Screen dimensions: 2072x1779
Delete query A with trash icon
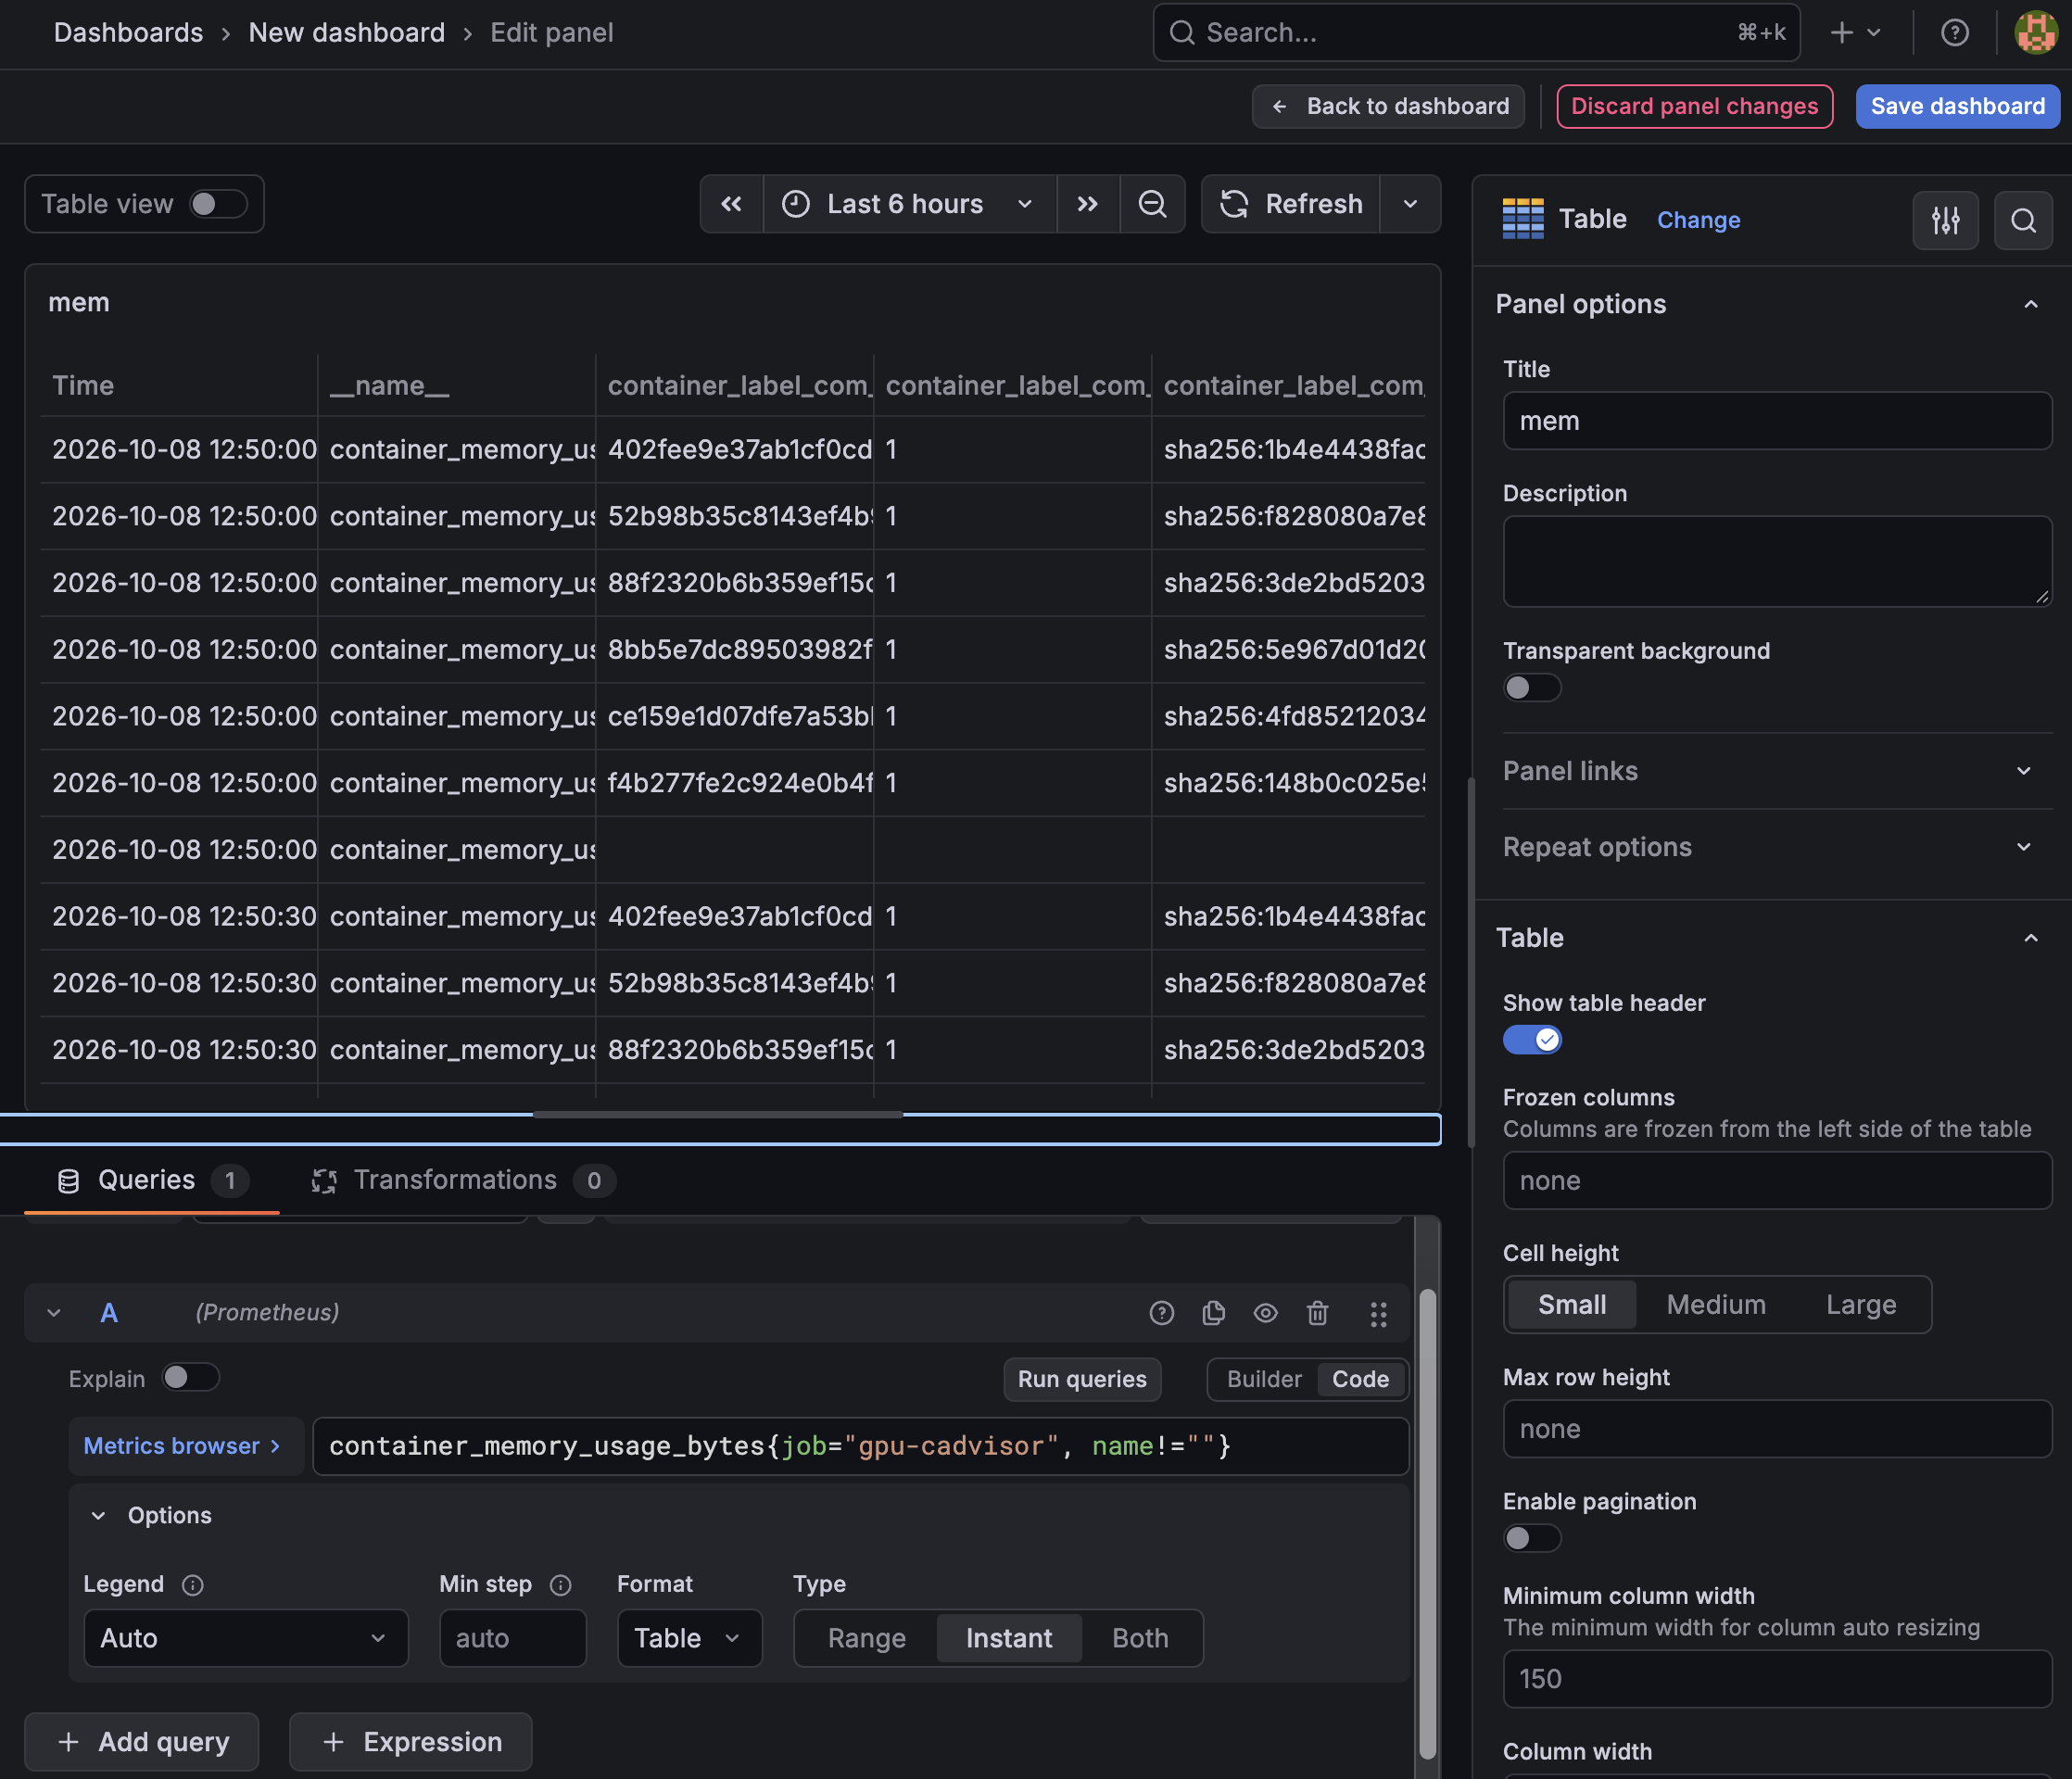coord(1317,1313)
